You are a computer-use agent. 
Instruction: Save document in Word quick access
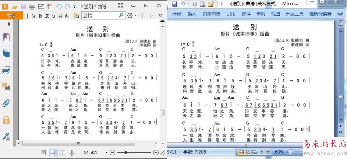tap(175, 4)
